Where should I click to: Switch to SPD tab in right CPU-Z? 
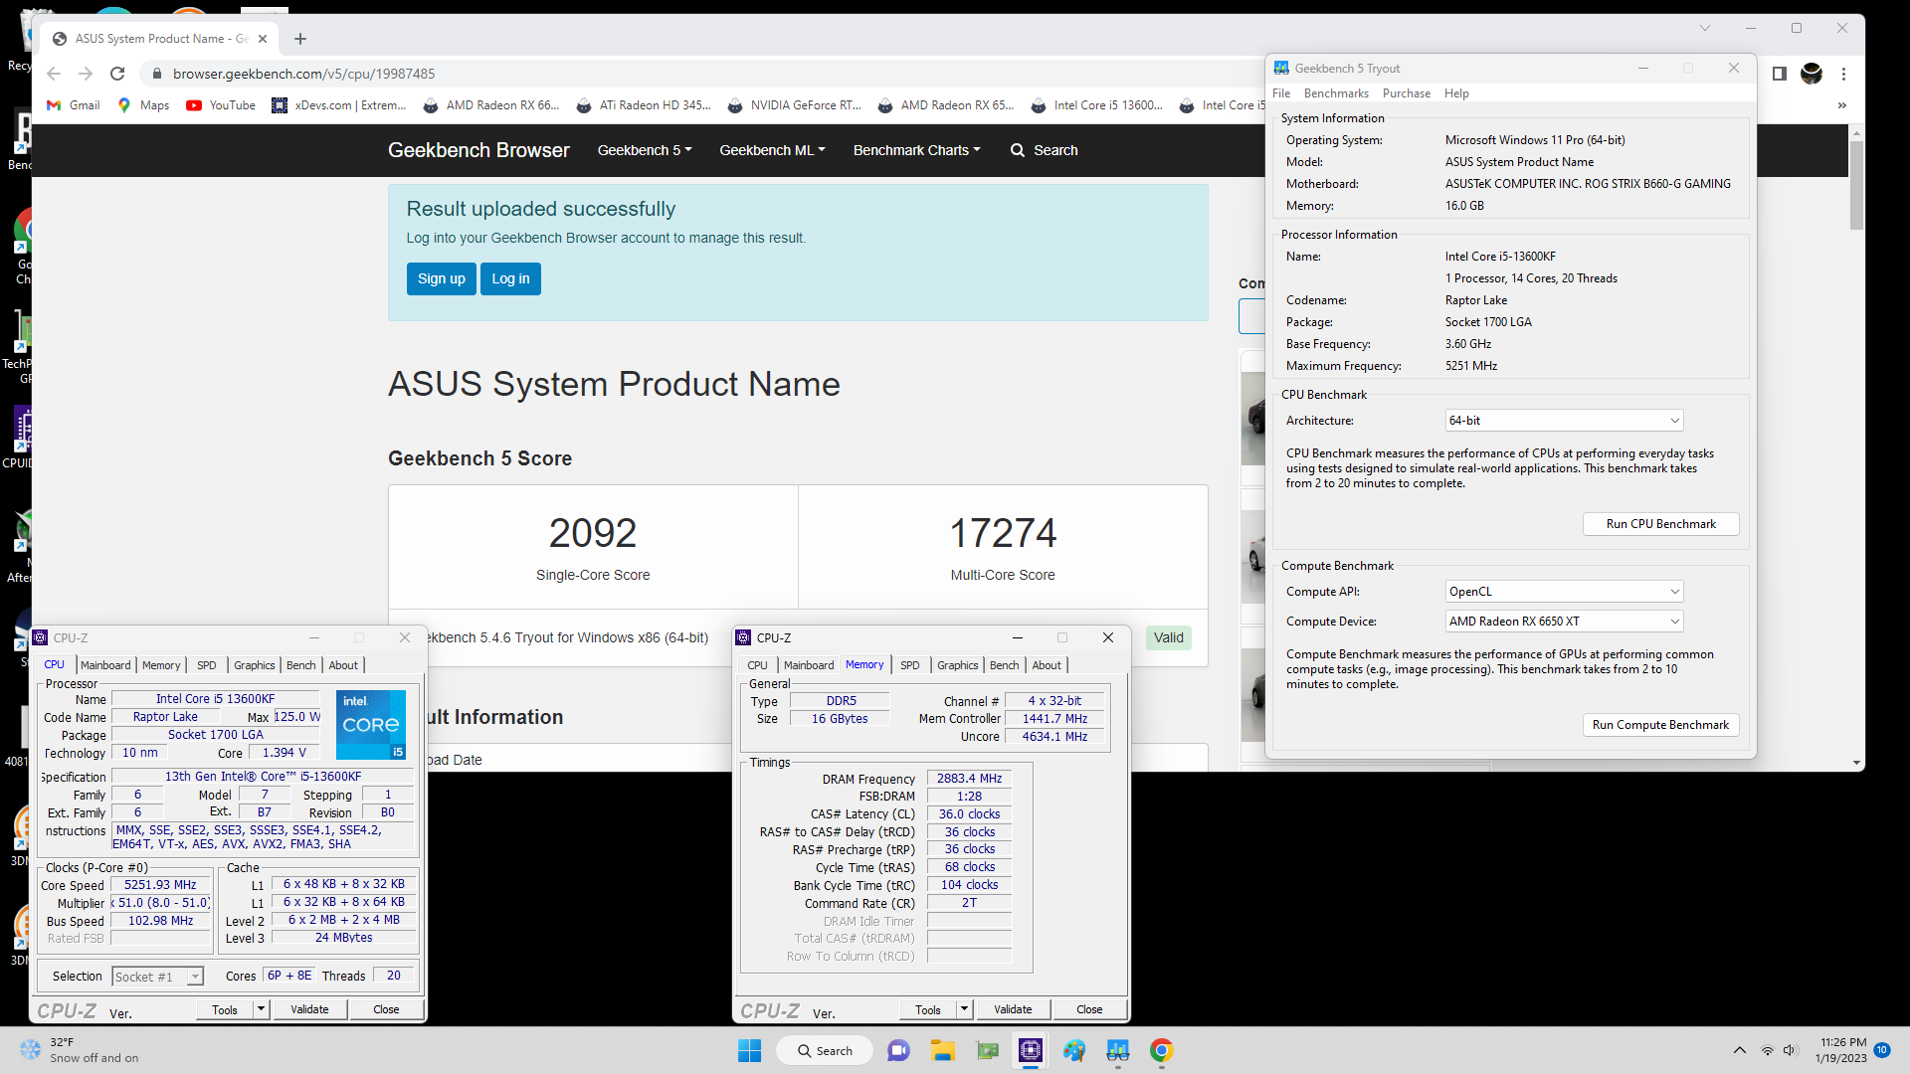tap(910, 665)
